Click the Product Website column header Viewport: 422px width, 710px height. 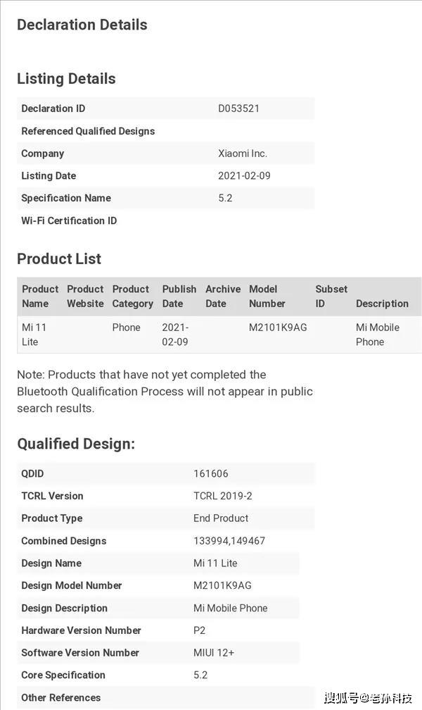tap(86, 297)
